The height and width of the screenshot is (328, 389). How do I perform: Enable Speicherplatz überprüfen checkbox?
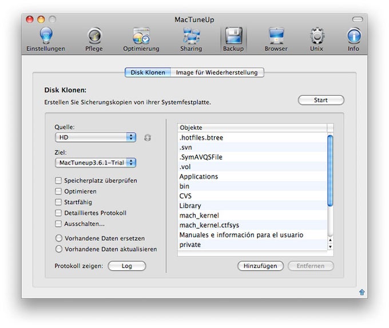[x=58, y=180]
